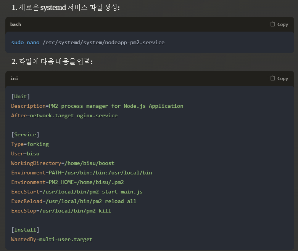298x251 pixels.
Task: Click the ExecStop pm2 kill line
Action: pos(61,211)
